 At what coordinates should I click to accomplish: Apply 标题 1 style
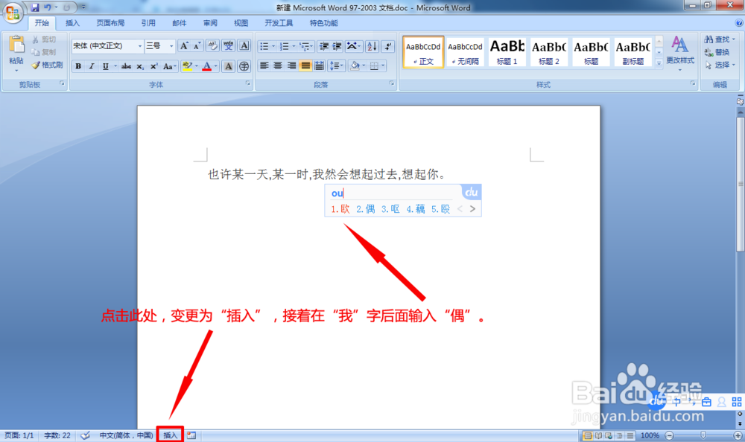pyautogui.click(x=507, y=52)
